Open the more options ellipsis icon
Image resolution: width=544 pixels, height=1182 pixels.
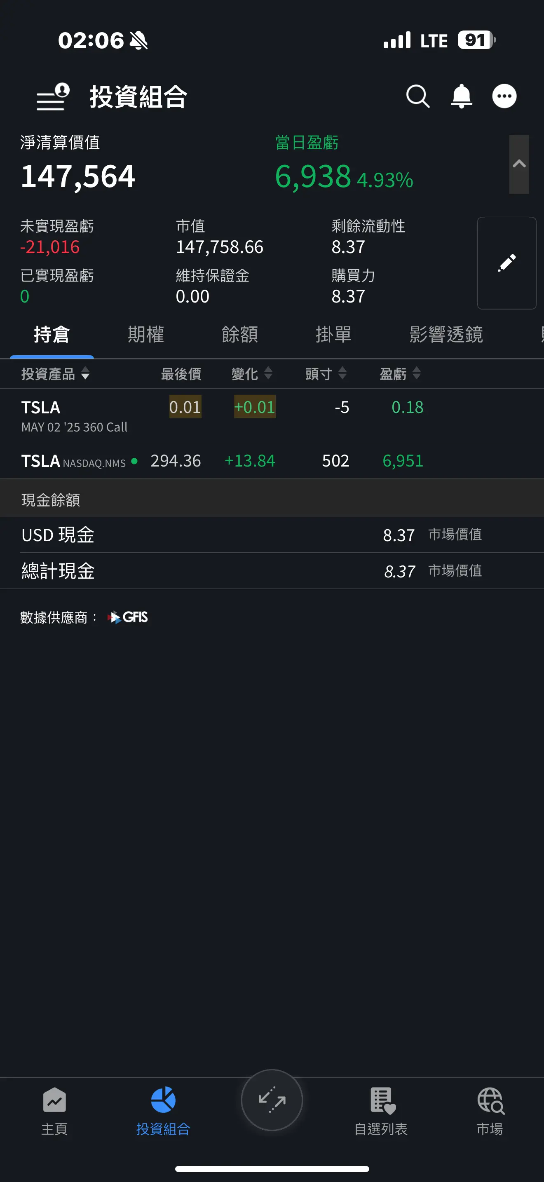pyautogui.click(x=504, y=96)
